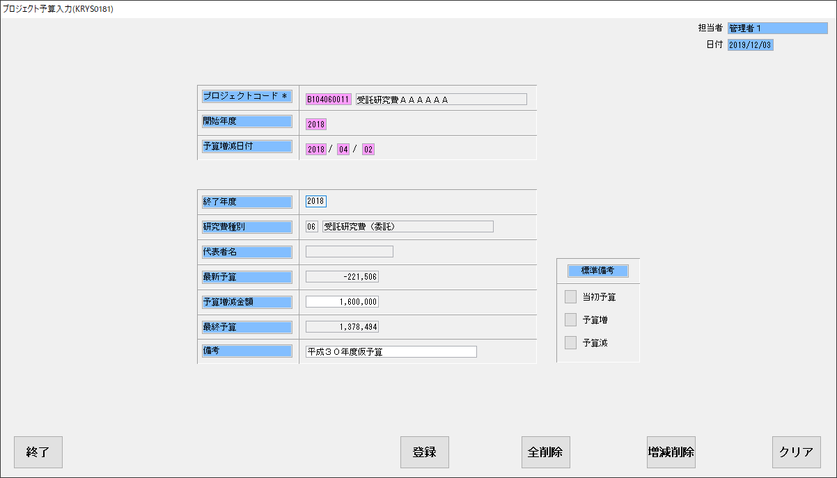Click the 代表者名 field
The height and width of the screenshot is (478, 837).
(349, 252)
